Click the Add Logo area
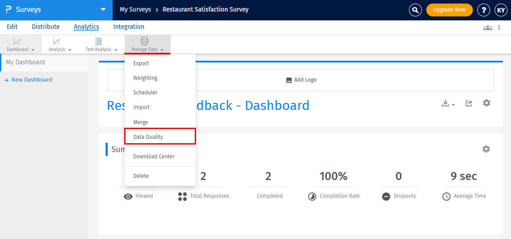The image size is (511, 239). (301, 80)
